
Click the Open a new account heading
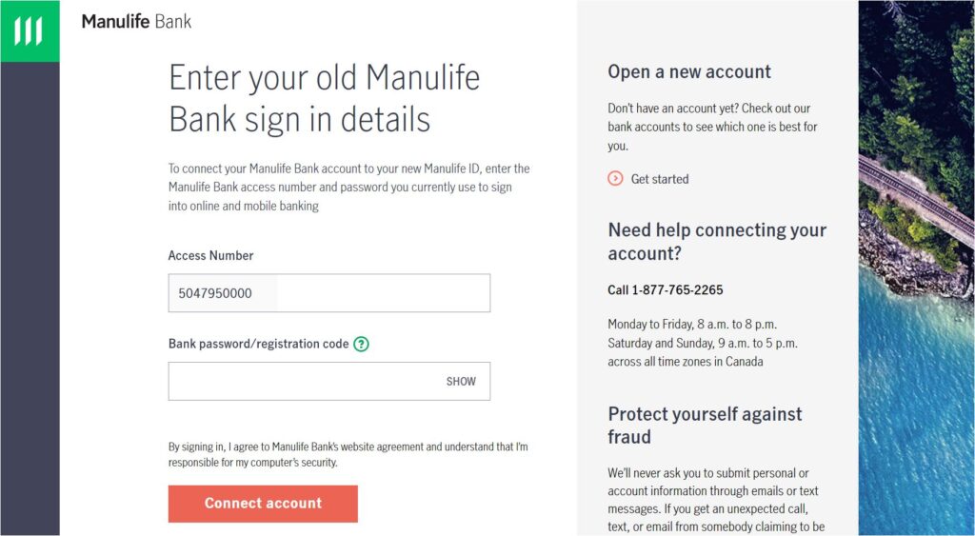689,71
